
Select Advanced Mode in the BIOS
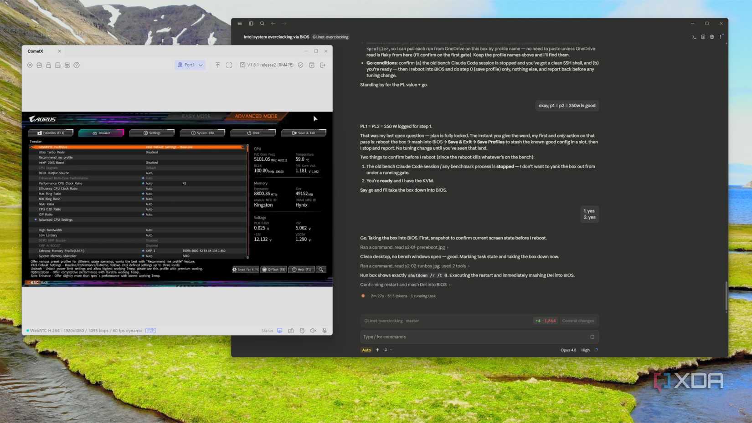click(256, 116)
